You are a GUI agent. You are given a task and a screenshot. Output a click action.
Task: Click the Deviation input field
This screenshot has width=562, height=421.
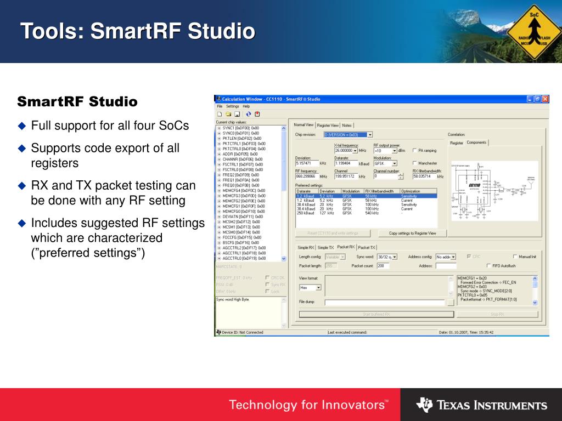(x=307, y=163)
